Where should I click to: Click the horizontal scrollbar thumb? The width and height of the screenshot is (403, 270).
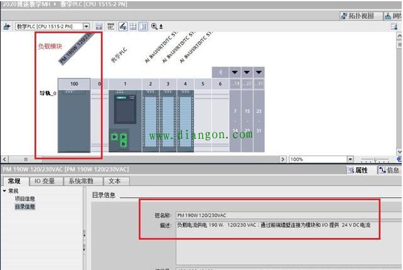pyautogui.click(x=26, y=159)
